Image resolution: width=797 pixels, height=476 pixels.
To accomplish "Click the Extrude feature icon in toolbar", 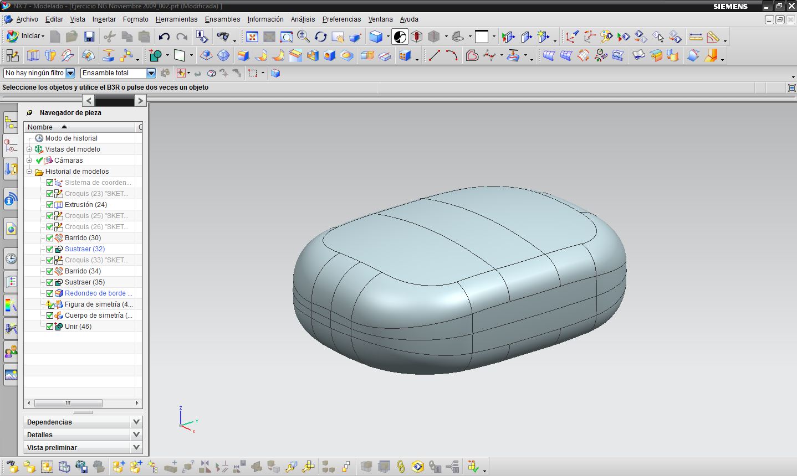I will pos(33,55).
